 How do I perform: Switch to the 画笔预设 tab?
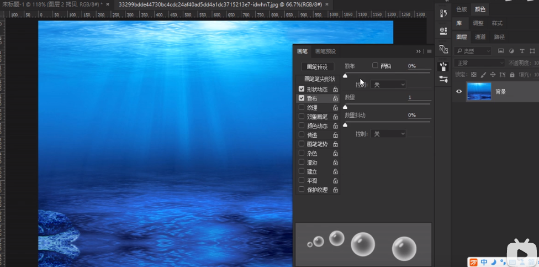[325, 51]
